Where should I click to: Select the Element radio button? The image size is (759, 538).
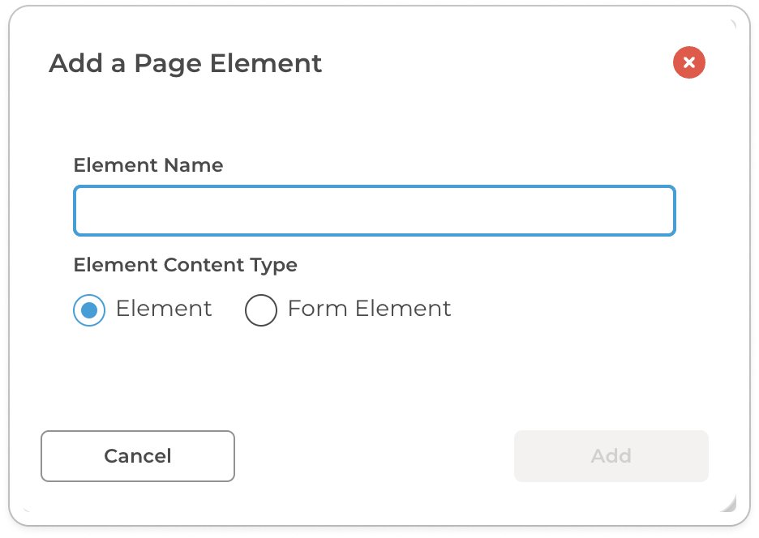point(89,310)
